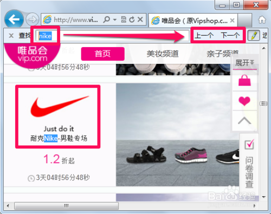This screenshot has width=271, height=214.
Task: Stop loading with the address bar X
Action: point(140,20)
